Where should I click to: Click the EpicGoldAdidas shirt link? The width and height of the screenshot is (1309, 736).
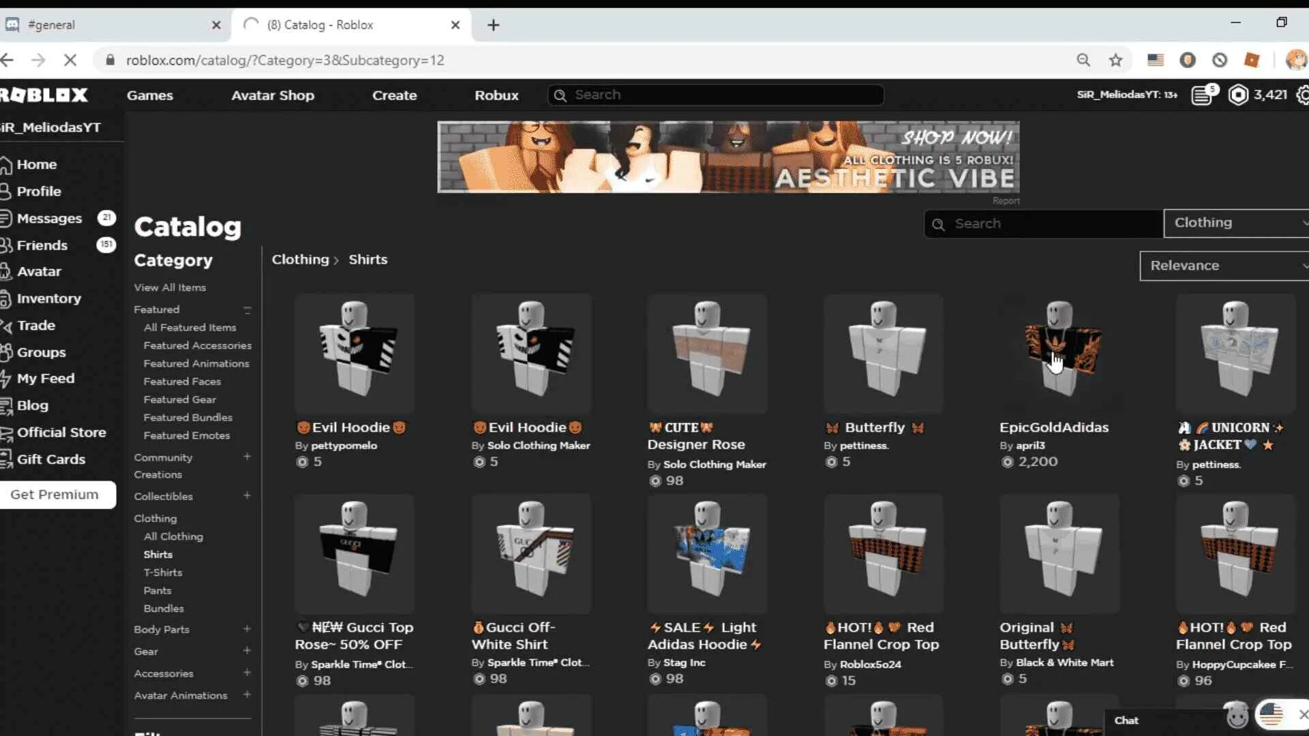1053,427
